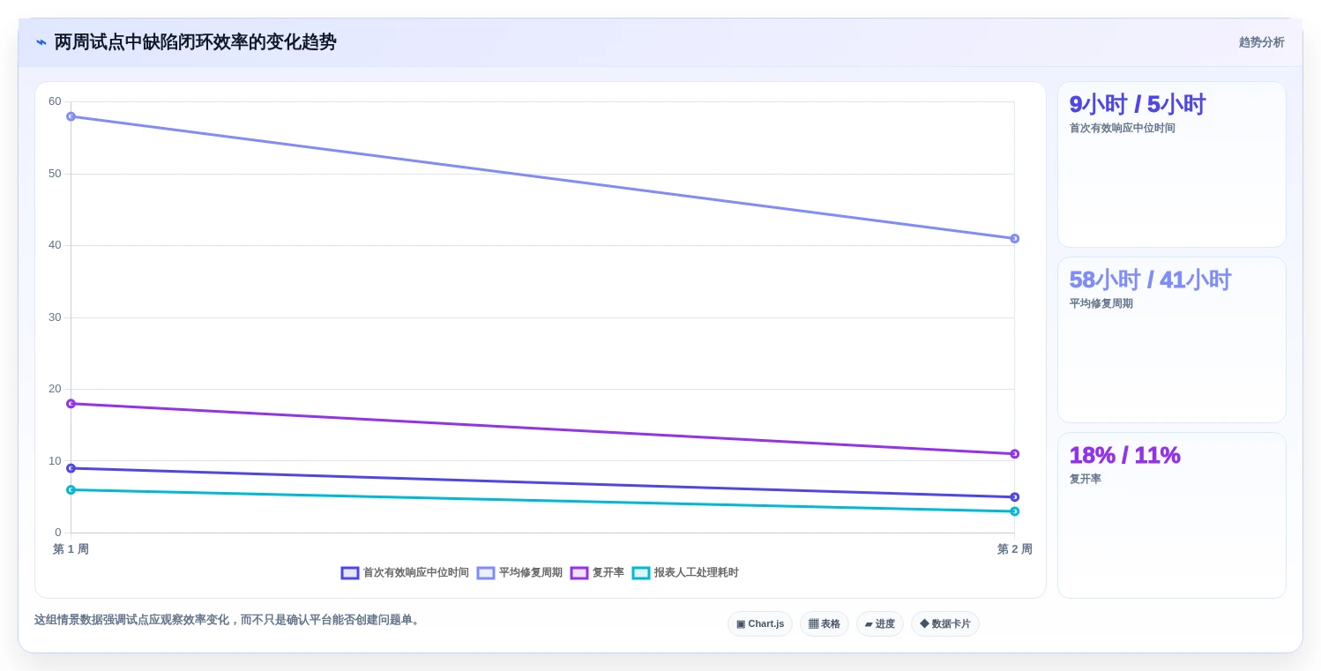Click 复开率 week 1 data point at 18
Viewport: 1321px width, 671px height.
(71, 404)
